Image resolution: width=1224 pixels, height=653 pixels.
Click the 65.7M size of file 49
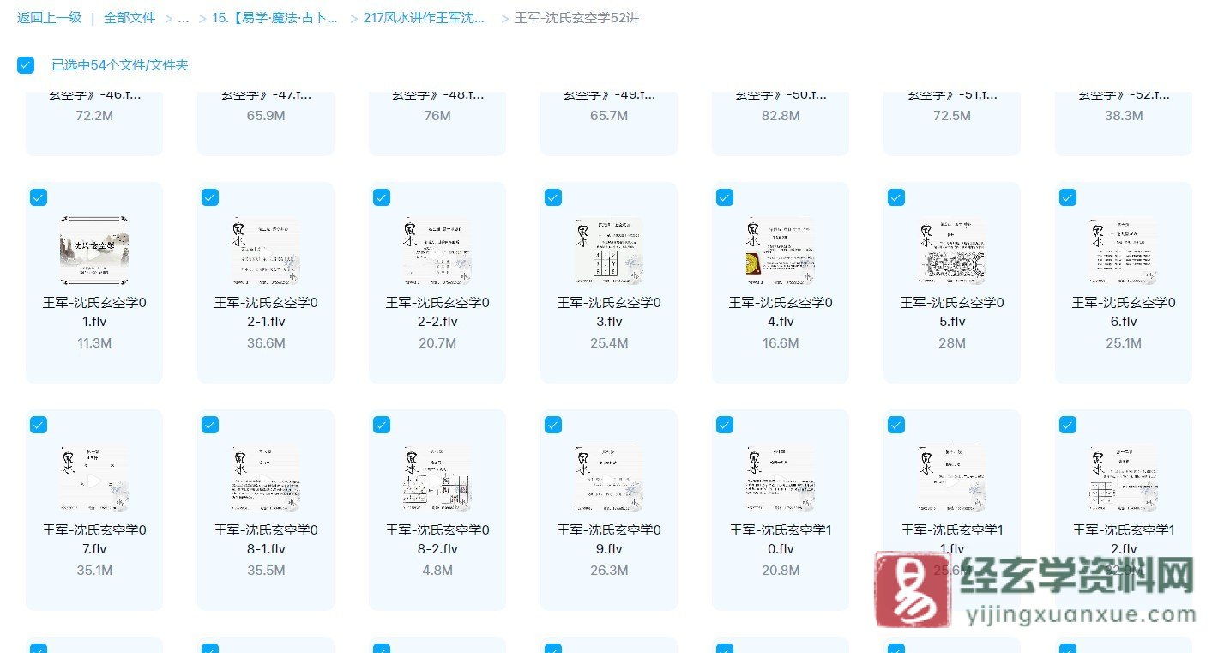coord(609,115)
